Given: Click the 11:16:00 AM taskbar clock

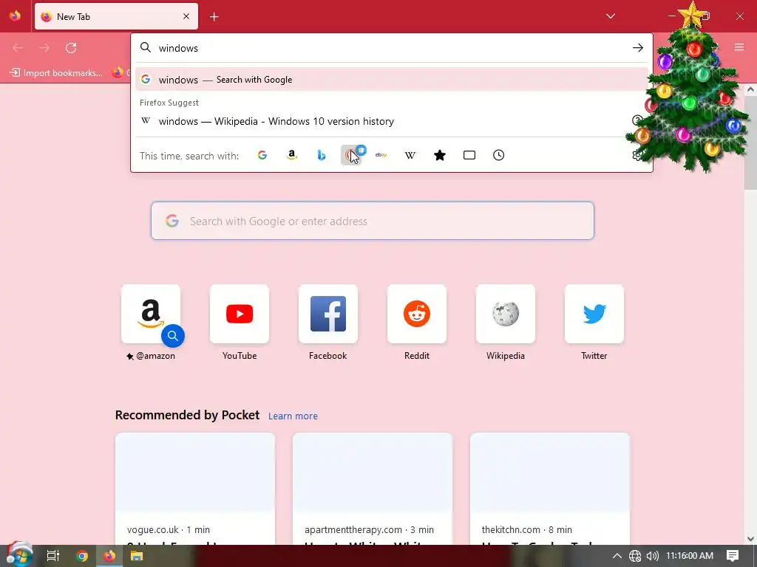Looking at the screenshot, I should coord(690,556).
